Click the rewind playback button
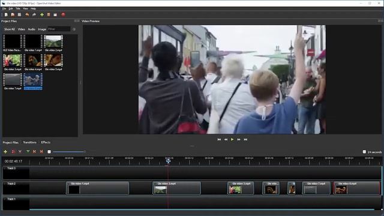This screenshot has width=384, height=216. tap(226, 140)
